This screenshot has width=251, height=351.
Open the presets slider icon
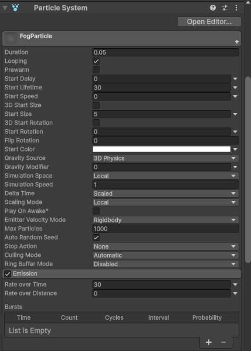(225, 8)
